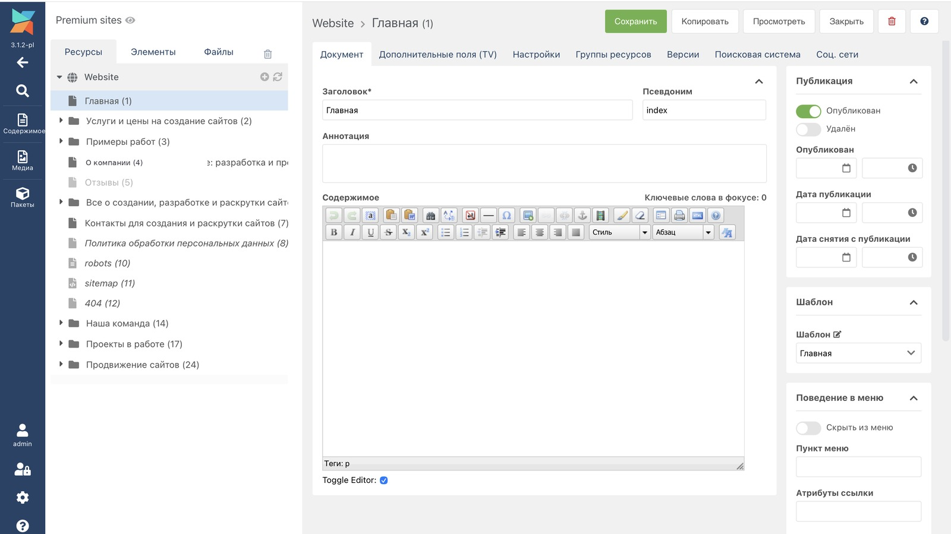
Task: Apply strikethrough to text
Action: pyautogui.click(x=389, y=232)
